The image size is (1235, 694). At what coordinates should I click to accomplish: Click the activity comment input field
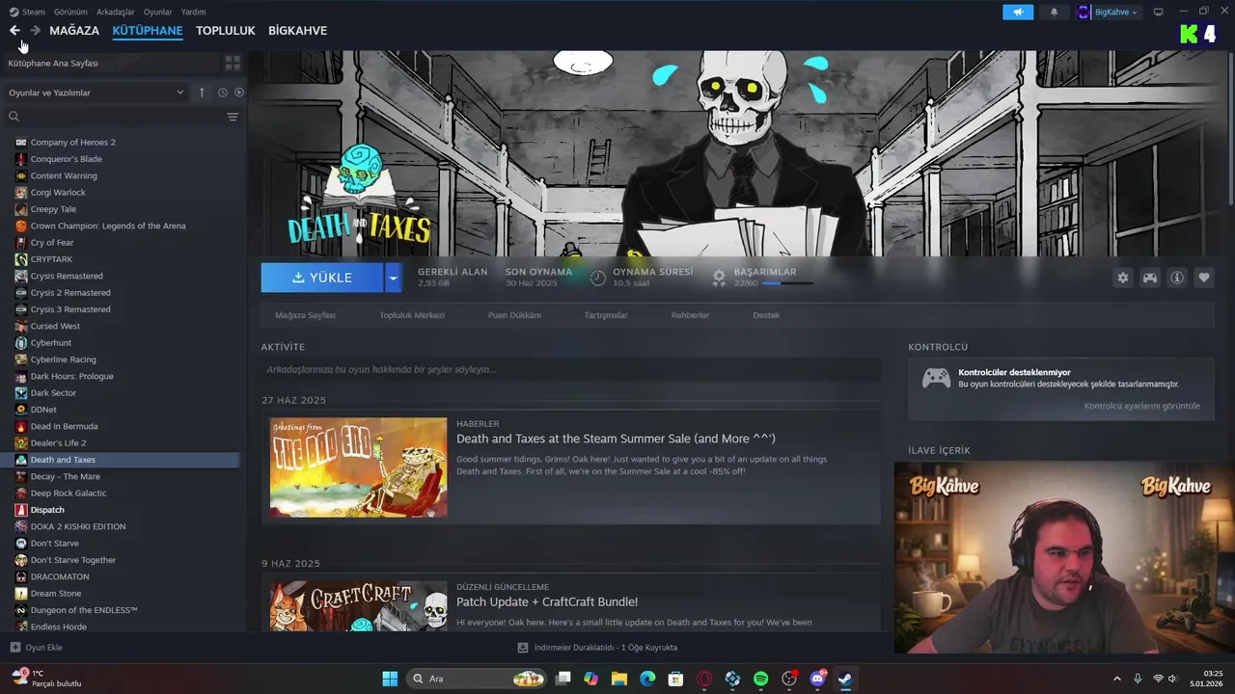tap(570, 369)
